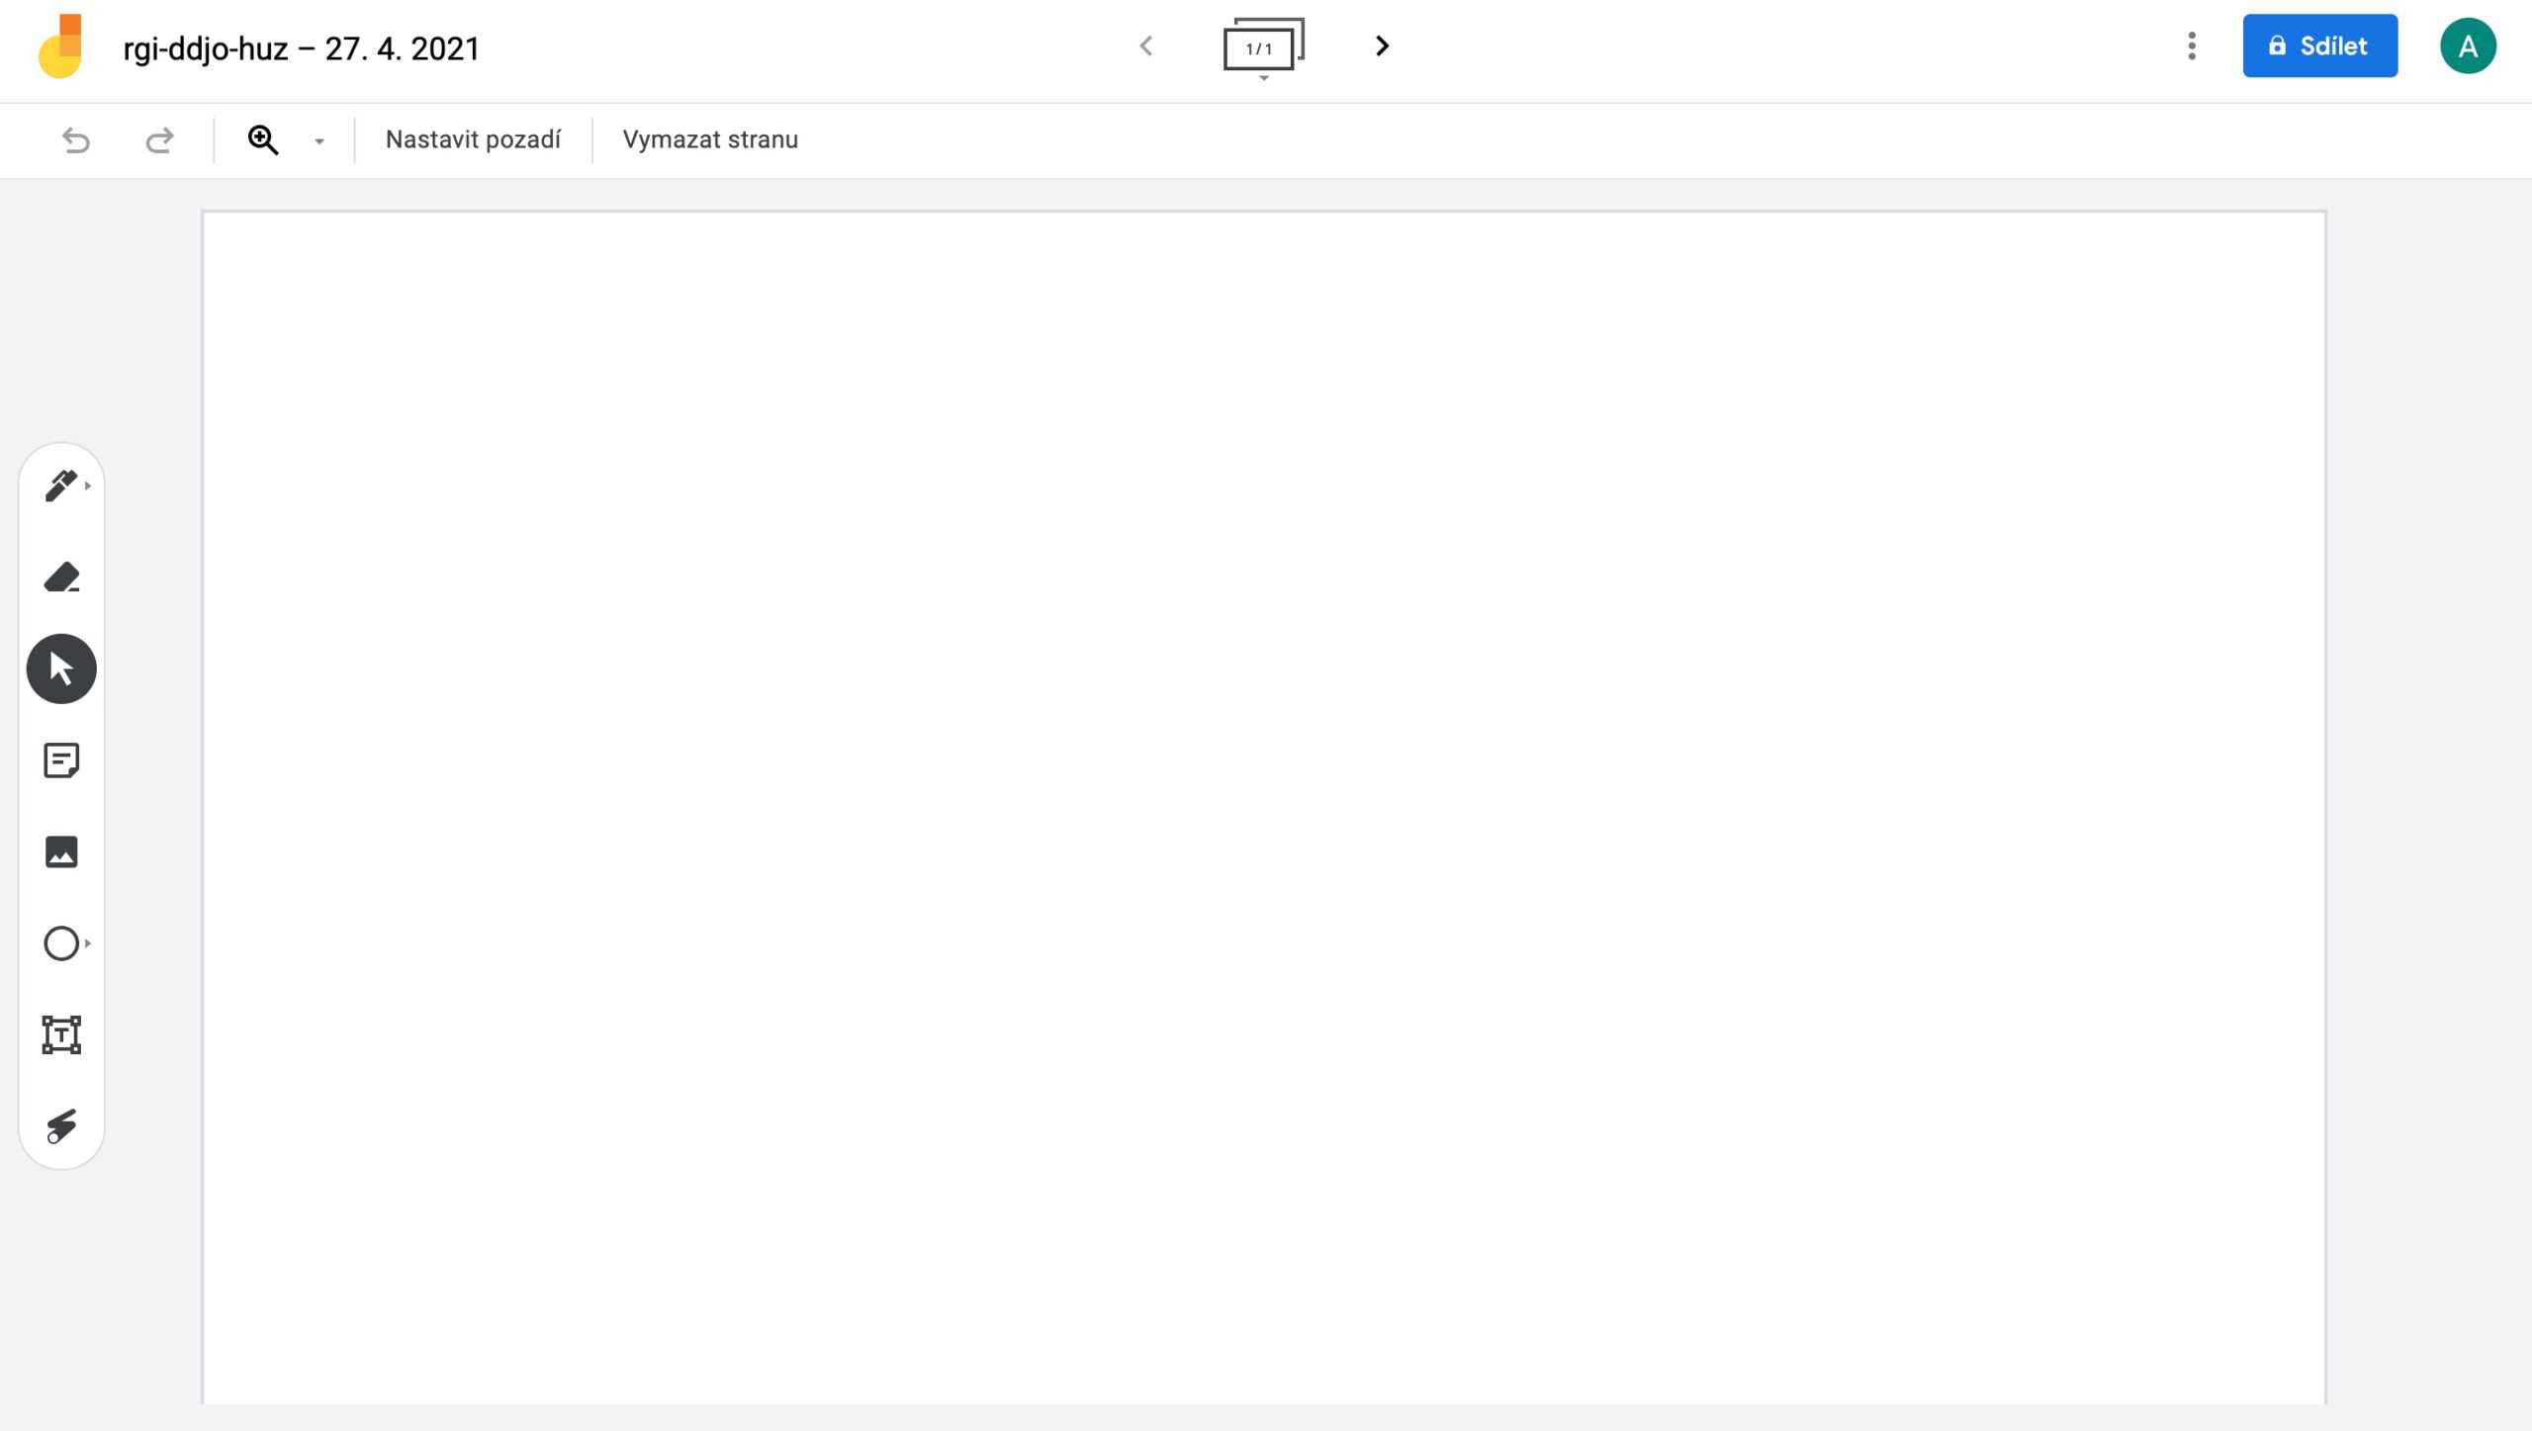Viewport: 2532px width, 1431px height.
Task: Click the Sdílet button
Action: 2320,45
